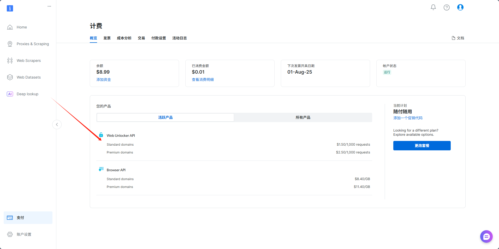Screen dimensions: 499x249
Task: Switch to the 活动日志 tab
Action: coord(180,38)
